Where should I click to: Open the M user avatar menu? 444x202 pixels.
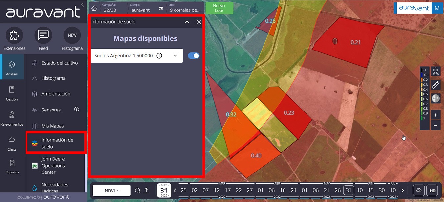coord(437,8)
